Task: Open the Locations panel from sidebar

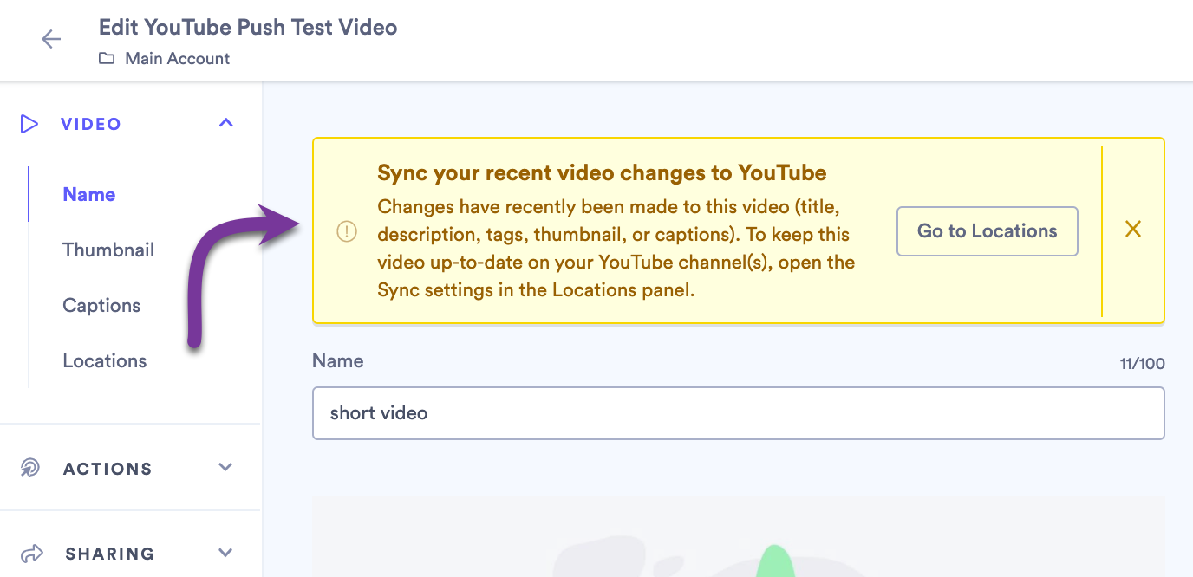Action: coord(105,360)
